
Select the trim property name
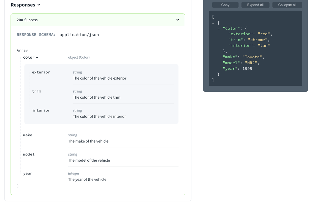pos(37,91)
